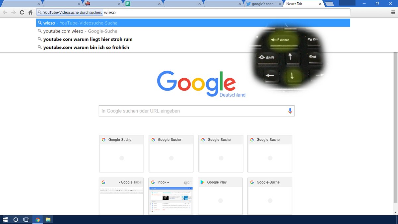Click the Google logo

[196, 83]
